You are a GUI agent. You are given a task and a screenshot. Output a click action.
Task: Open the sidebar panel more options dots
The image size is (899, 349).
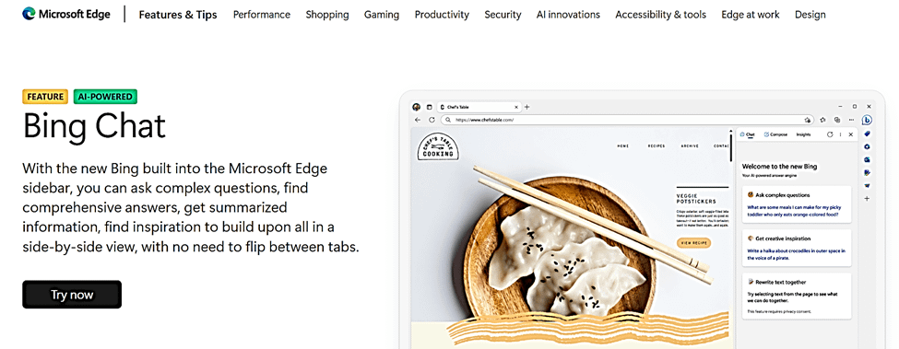tap(841, 134)
